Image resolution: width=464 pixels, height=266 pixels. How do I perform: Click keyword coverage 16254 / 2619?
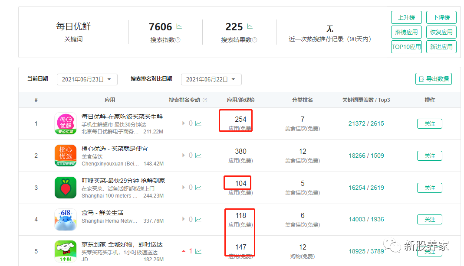[x=366, y=188]
